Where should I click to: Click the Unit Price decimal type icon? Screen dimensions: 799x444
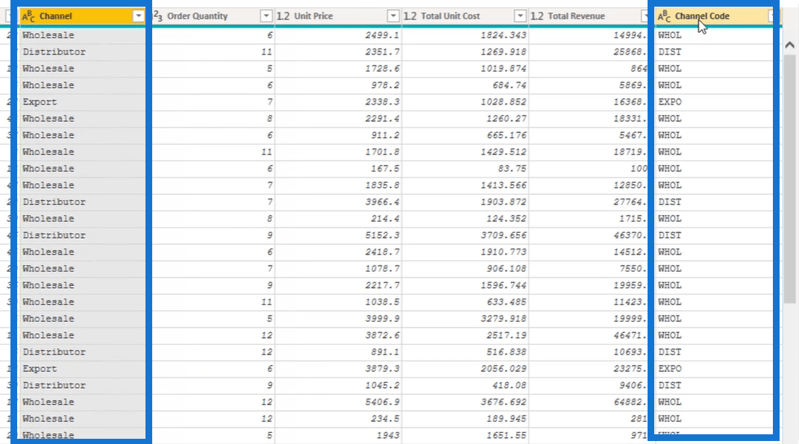(x=283, y=16)
